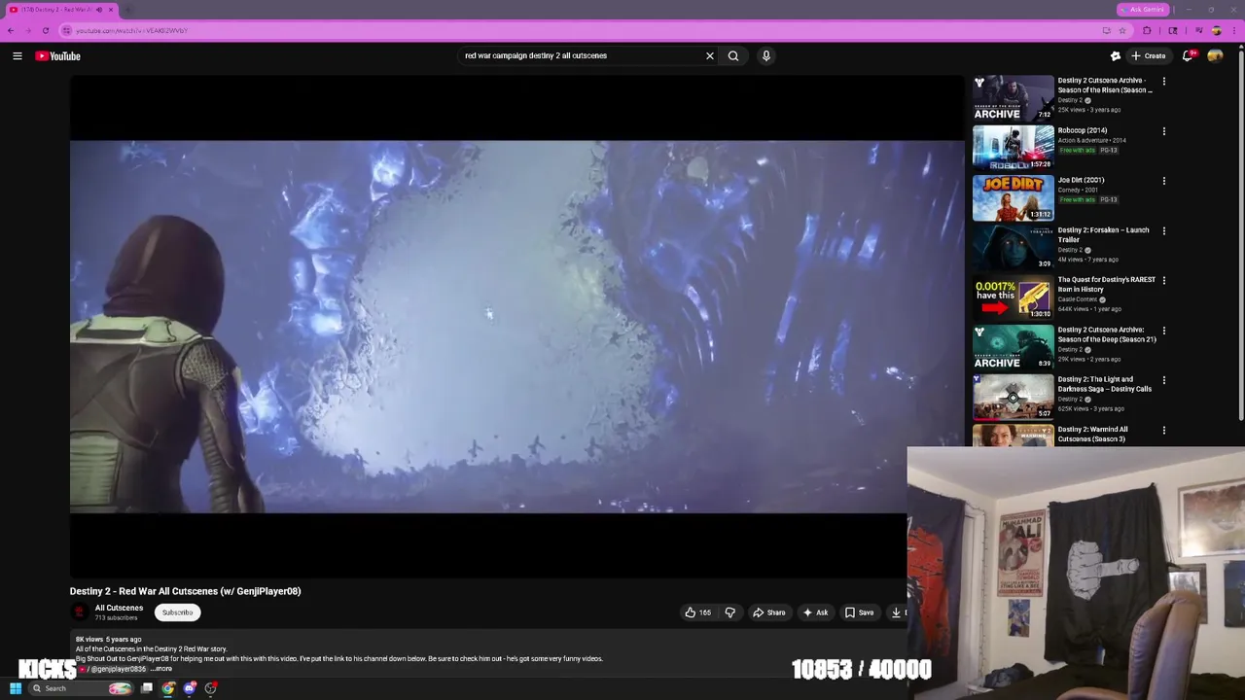Screen dimensions: 1245x700
Task: Focus the YouTube search field
Action: [584, 56]
